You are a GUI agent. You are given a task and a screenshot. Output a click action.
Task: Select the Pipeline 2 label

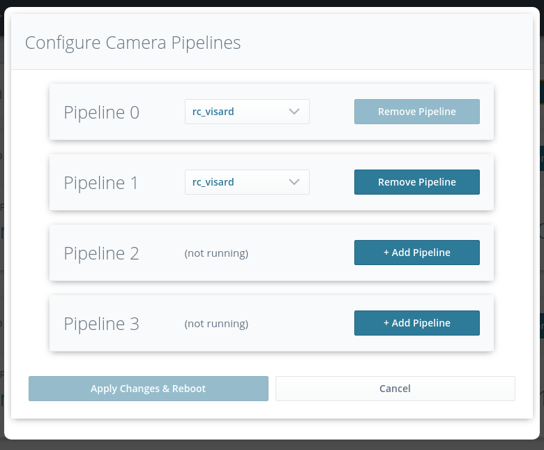[x=101, y=253]
